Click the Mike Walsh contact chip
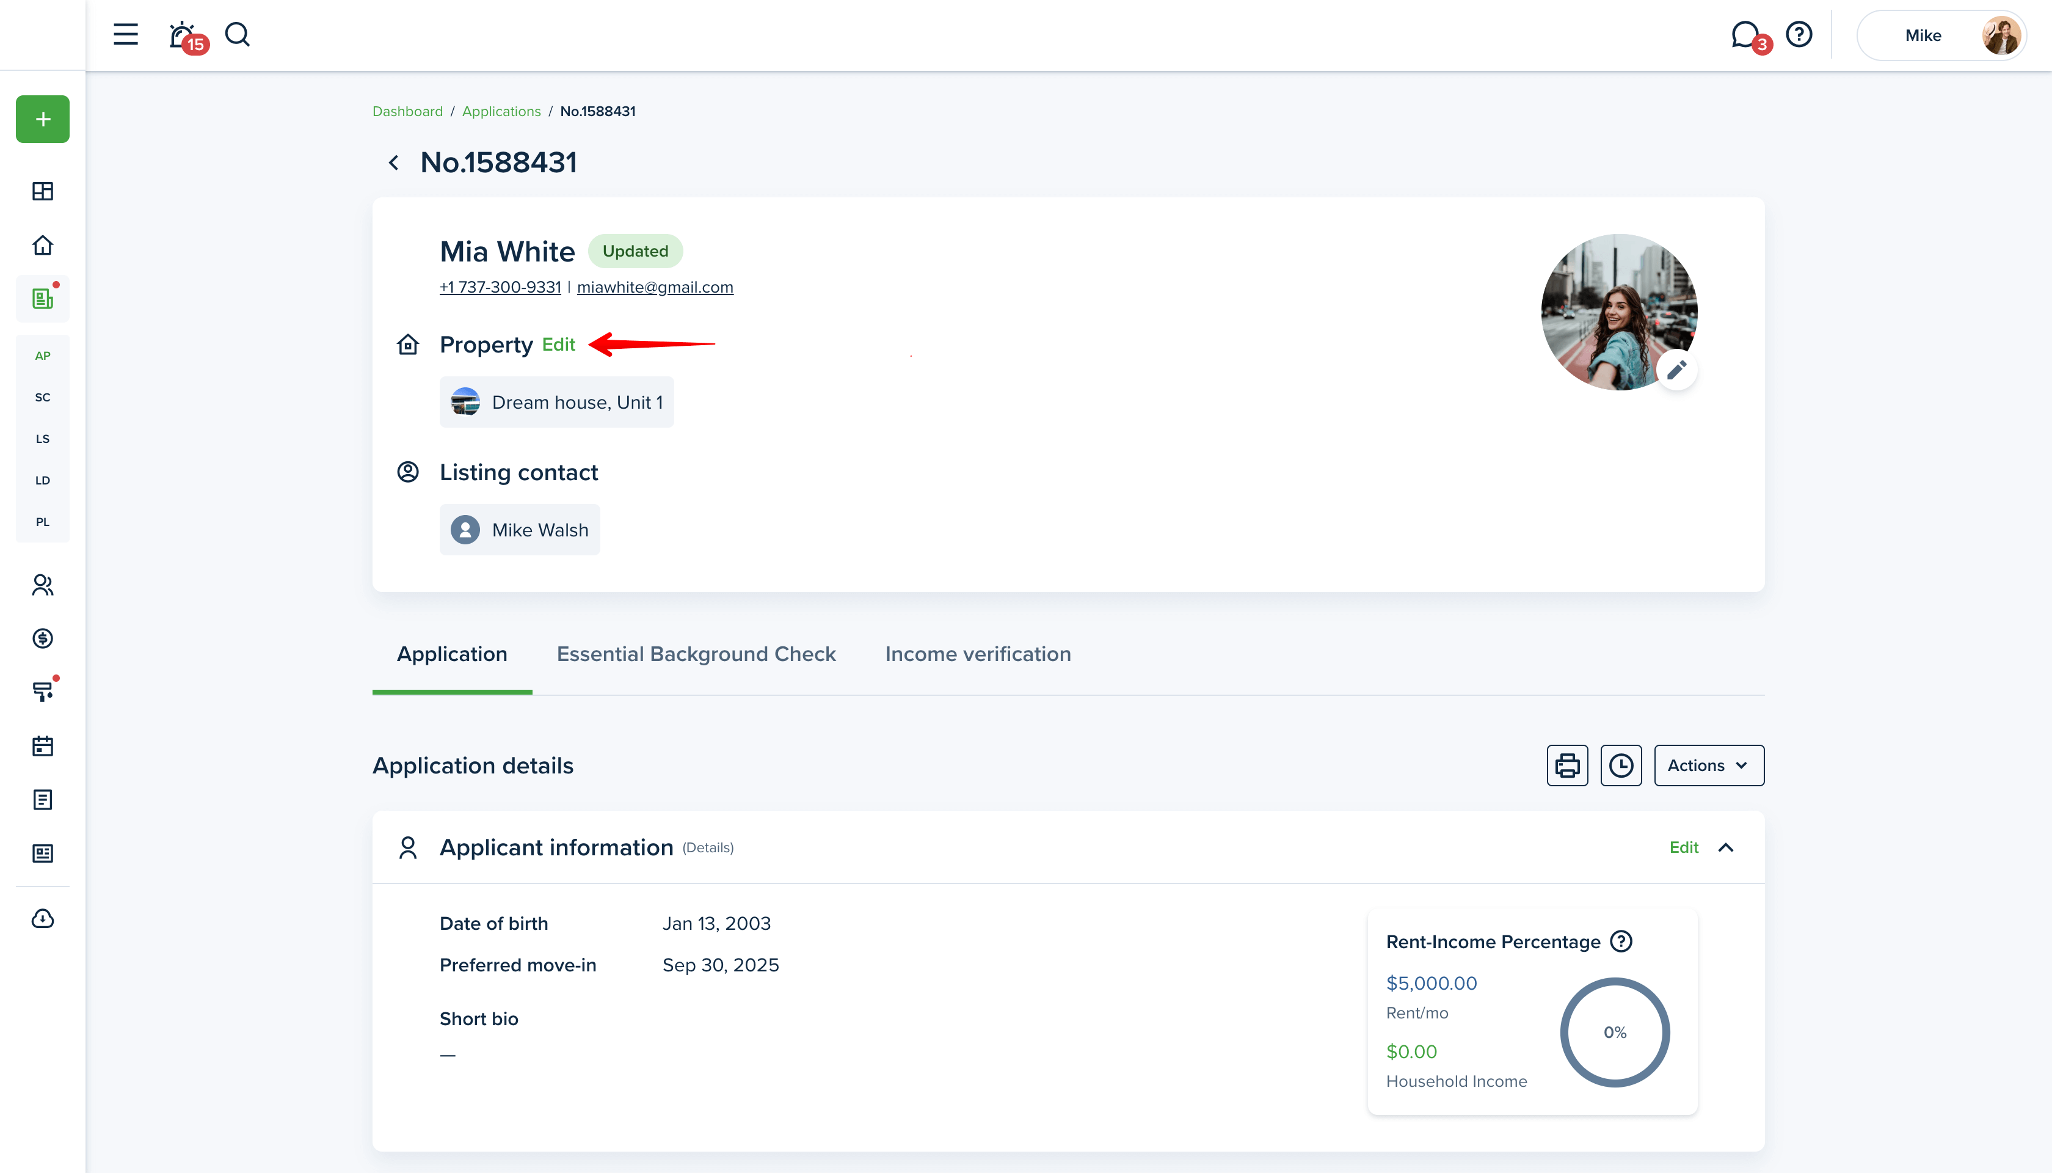Image resolution: width=2052 pixels, height=1173 pixels. click(x=520, y=529)
